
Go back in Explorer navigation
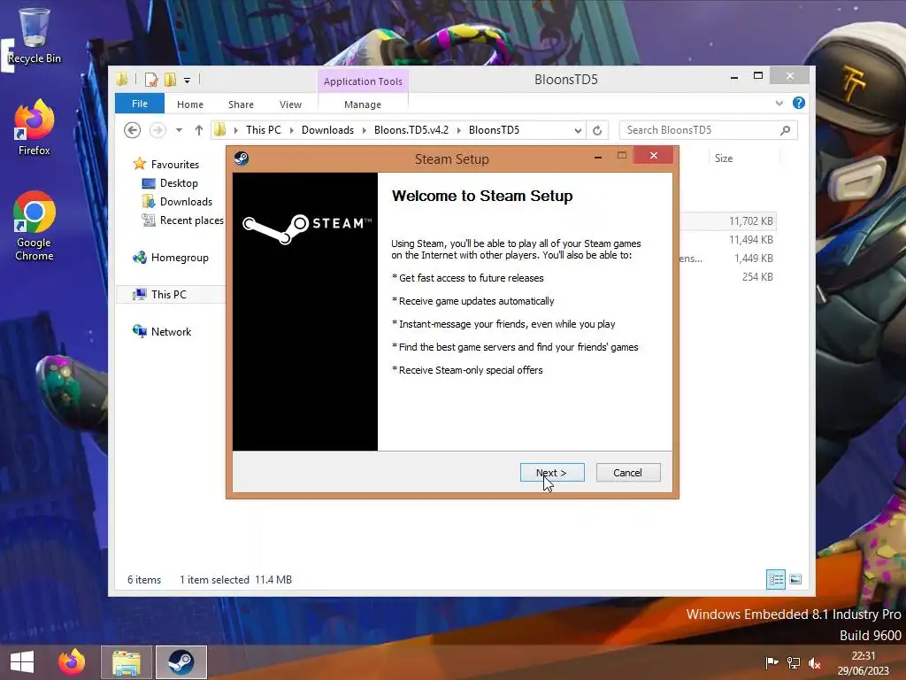[x=133, y=130]
